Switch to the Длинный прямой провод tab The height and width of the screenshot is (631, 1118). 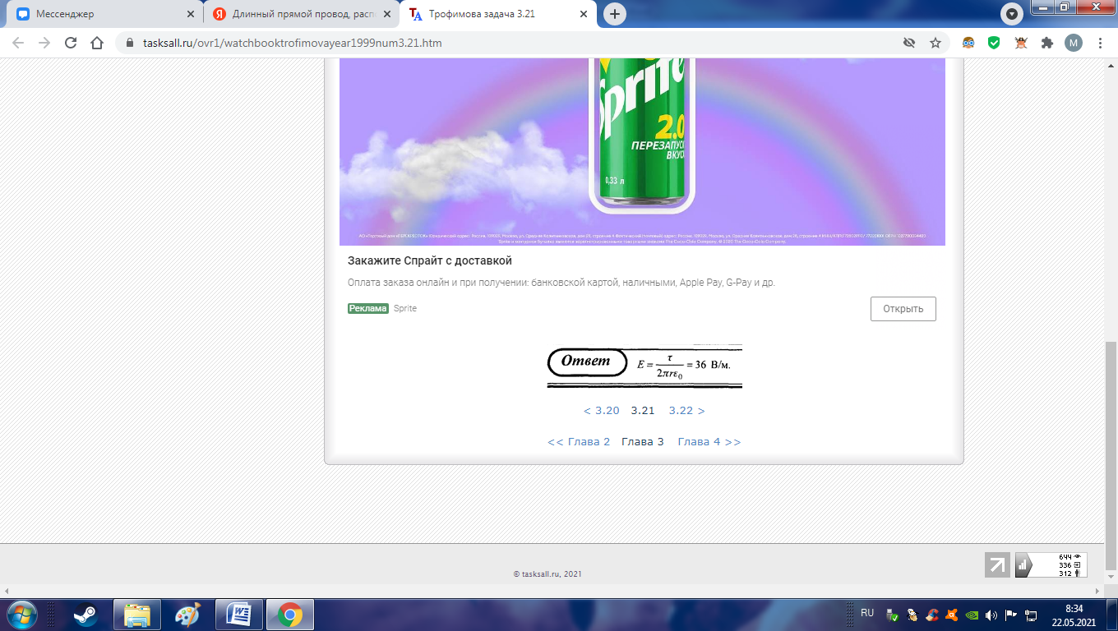[x=301, y=14]
